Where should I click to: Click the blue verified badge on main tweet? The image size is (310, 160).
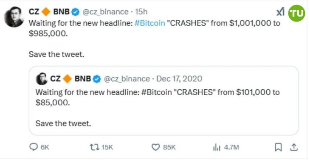pyautogui.click(x=76, y=12)
